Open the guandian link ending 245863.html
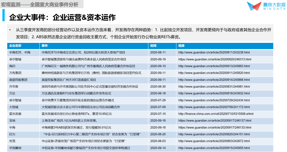 [214, 66]
